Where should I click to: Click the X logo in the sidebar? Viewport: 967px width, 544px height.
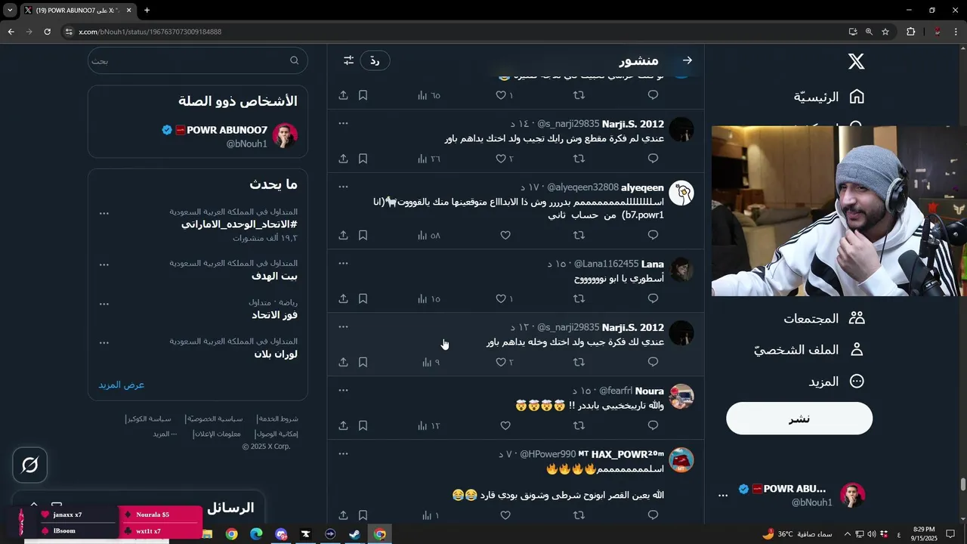point(856,61)
